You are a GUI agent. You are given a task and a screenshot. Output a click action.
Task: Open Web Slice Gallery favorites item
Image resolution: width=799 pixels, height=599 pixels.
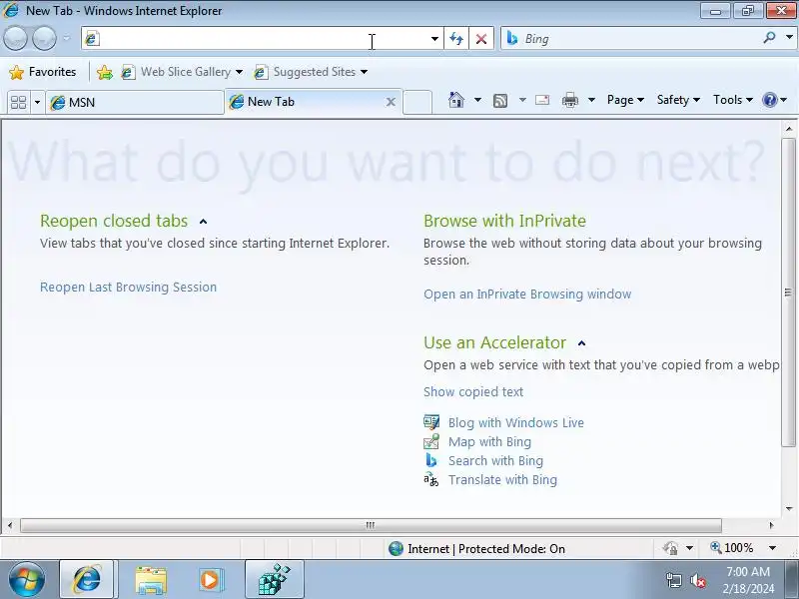[182, 72]
